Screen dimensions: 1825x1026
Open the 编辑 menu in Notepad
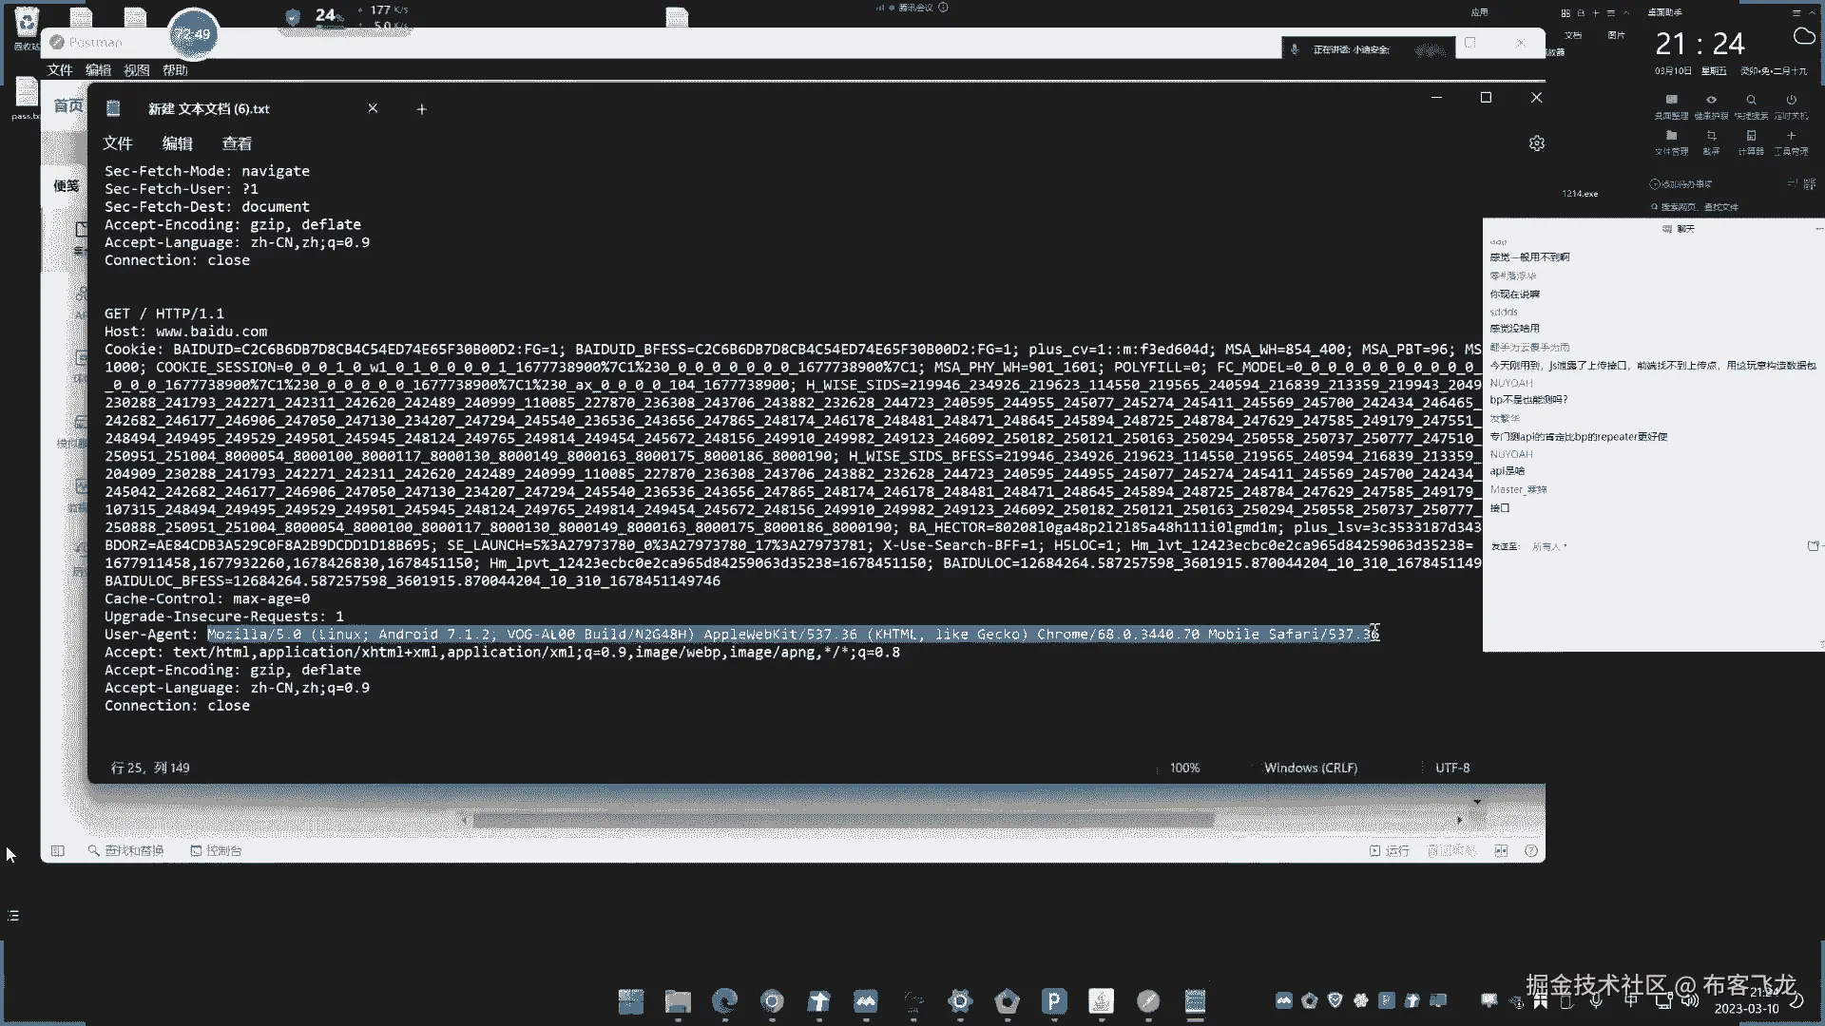click(x=177, y=143)
